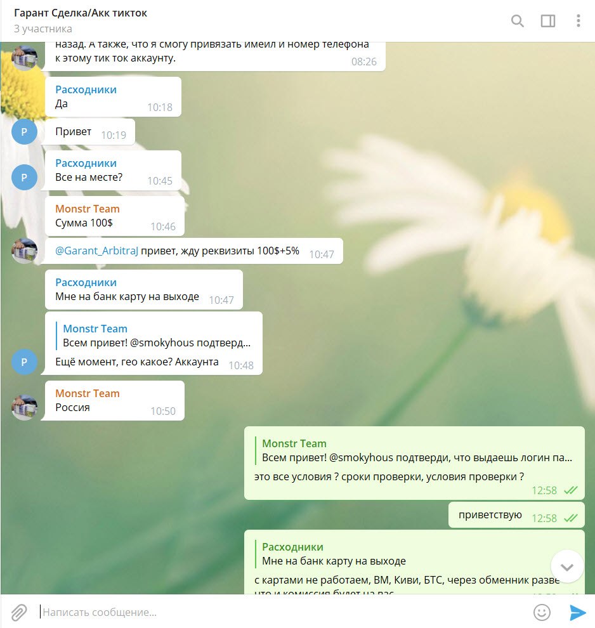Click the Monstr Team name above Сумма 100$
The height and width of the screenshot is (628, 595).
click(x=88, y=209)
